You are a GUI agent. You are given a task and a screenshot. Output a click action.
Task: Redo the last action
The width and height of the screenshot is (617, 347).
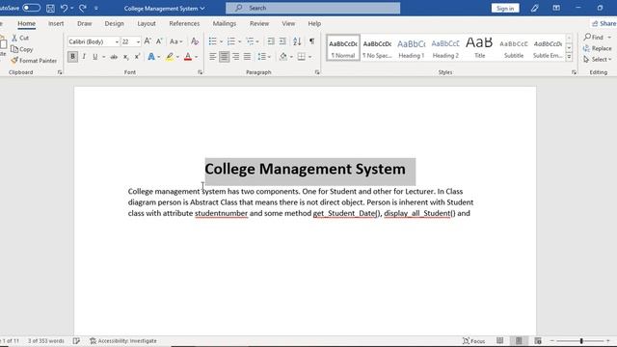[x=83, y=8]
